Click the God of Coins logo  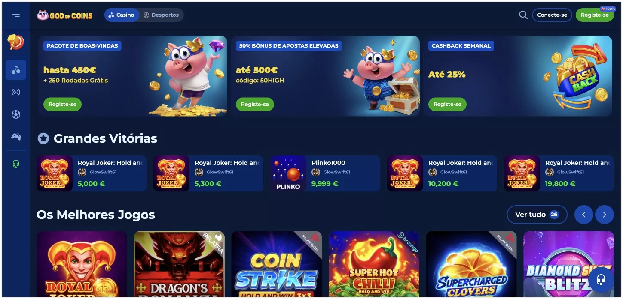pyautogui.click(x=65, y=15)
